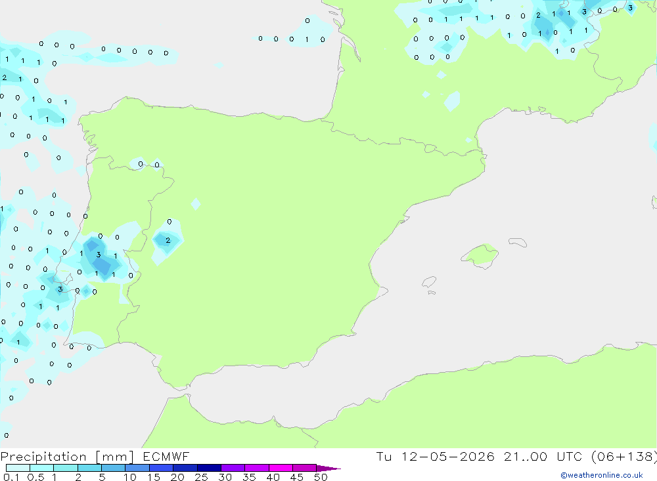Click the 10–15 mm blue legend swatch
This screenshot has height=481, width=657.
(x=137, y=468)
